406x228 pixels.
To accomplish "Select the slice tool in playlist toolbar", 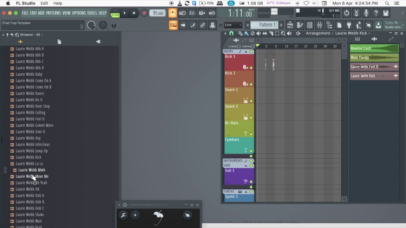I will pyautogui.click(x=271, y=33).
